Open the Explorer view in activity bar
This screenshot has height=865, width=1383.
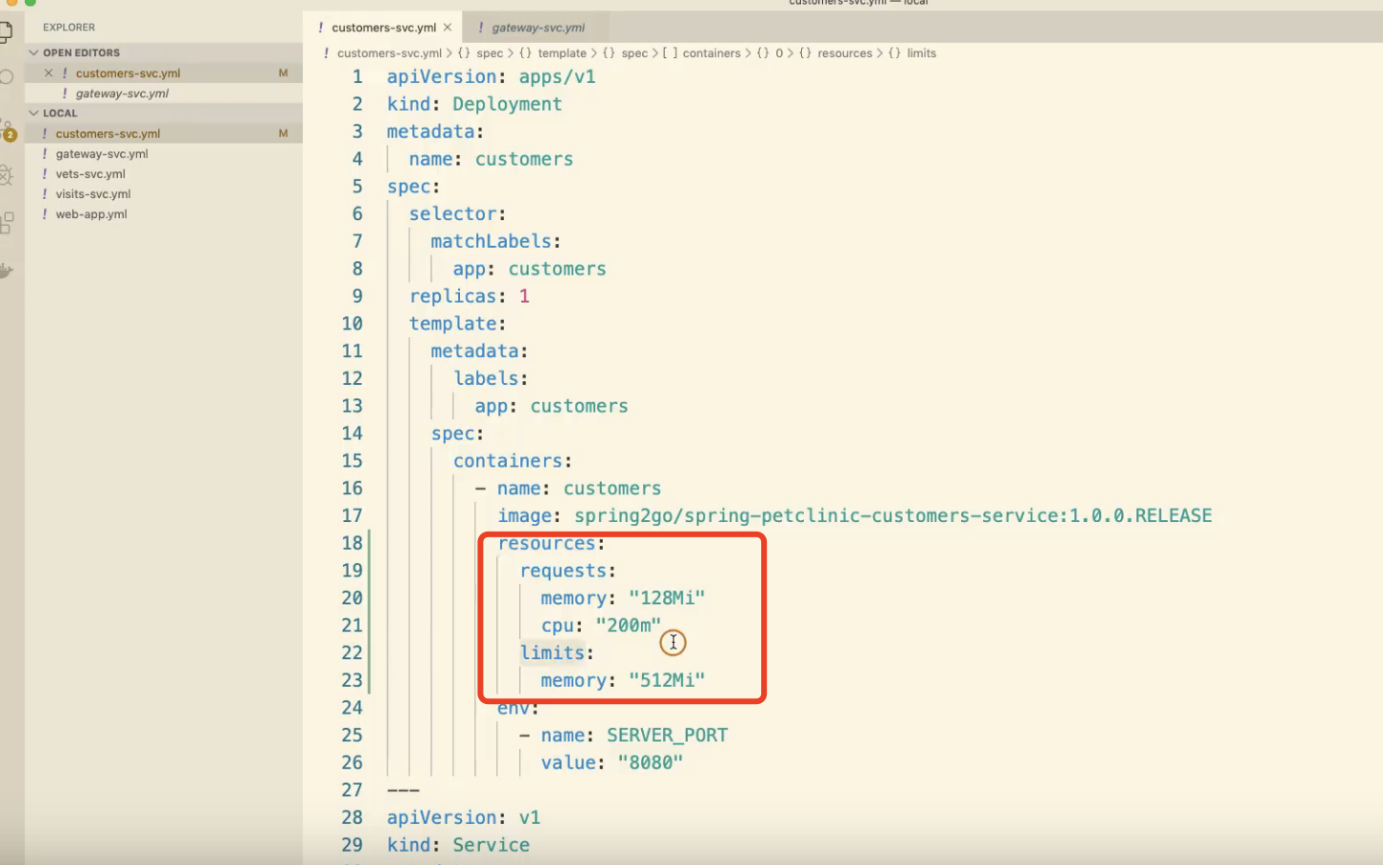coord(6,32)
